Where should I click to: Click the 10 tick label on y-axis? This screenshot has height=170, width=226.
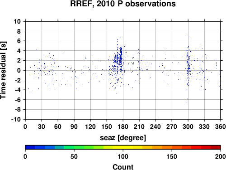coord(17,21)
